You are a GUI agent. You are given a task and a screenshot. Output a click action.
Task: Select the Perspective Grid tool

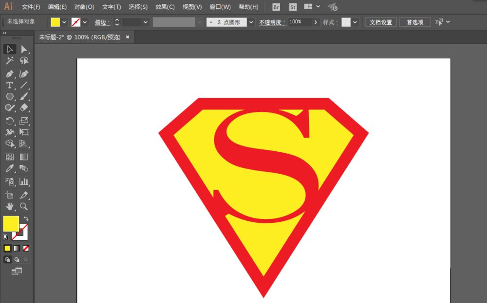pyautogui.click(x=24, y=143)
